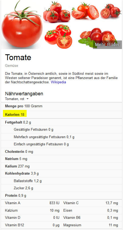Select the Magnesium 11 mg entry

[x=91, y=225]
